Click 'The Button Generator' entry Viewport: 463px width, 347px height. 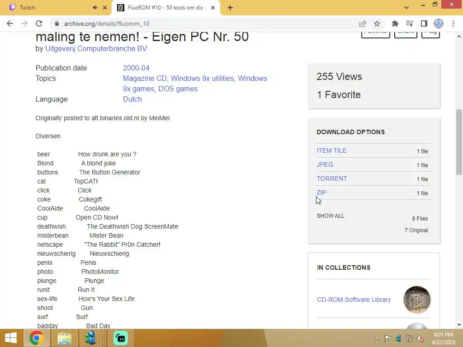pyautogui.click(x=109, y=172)
